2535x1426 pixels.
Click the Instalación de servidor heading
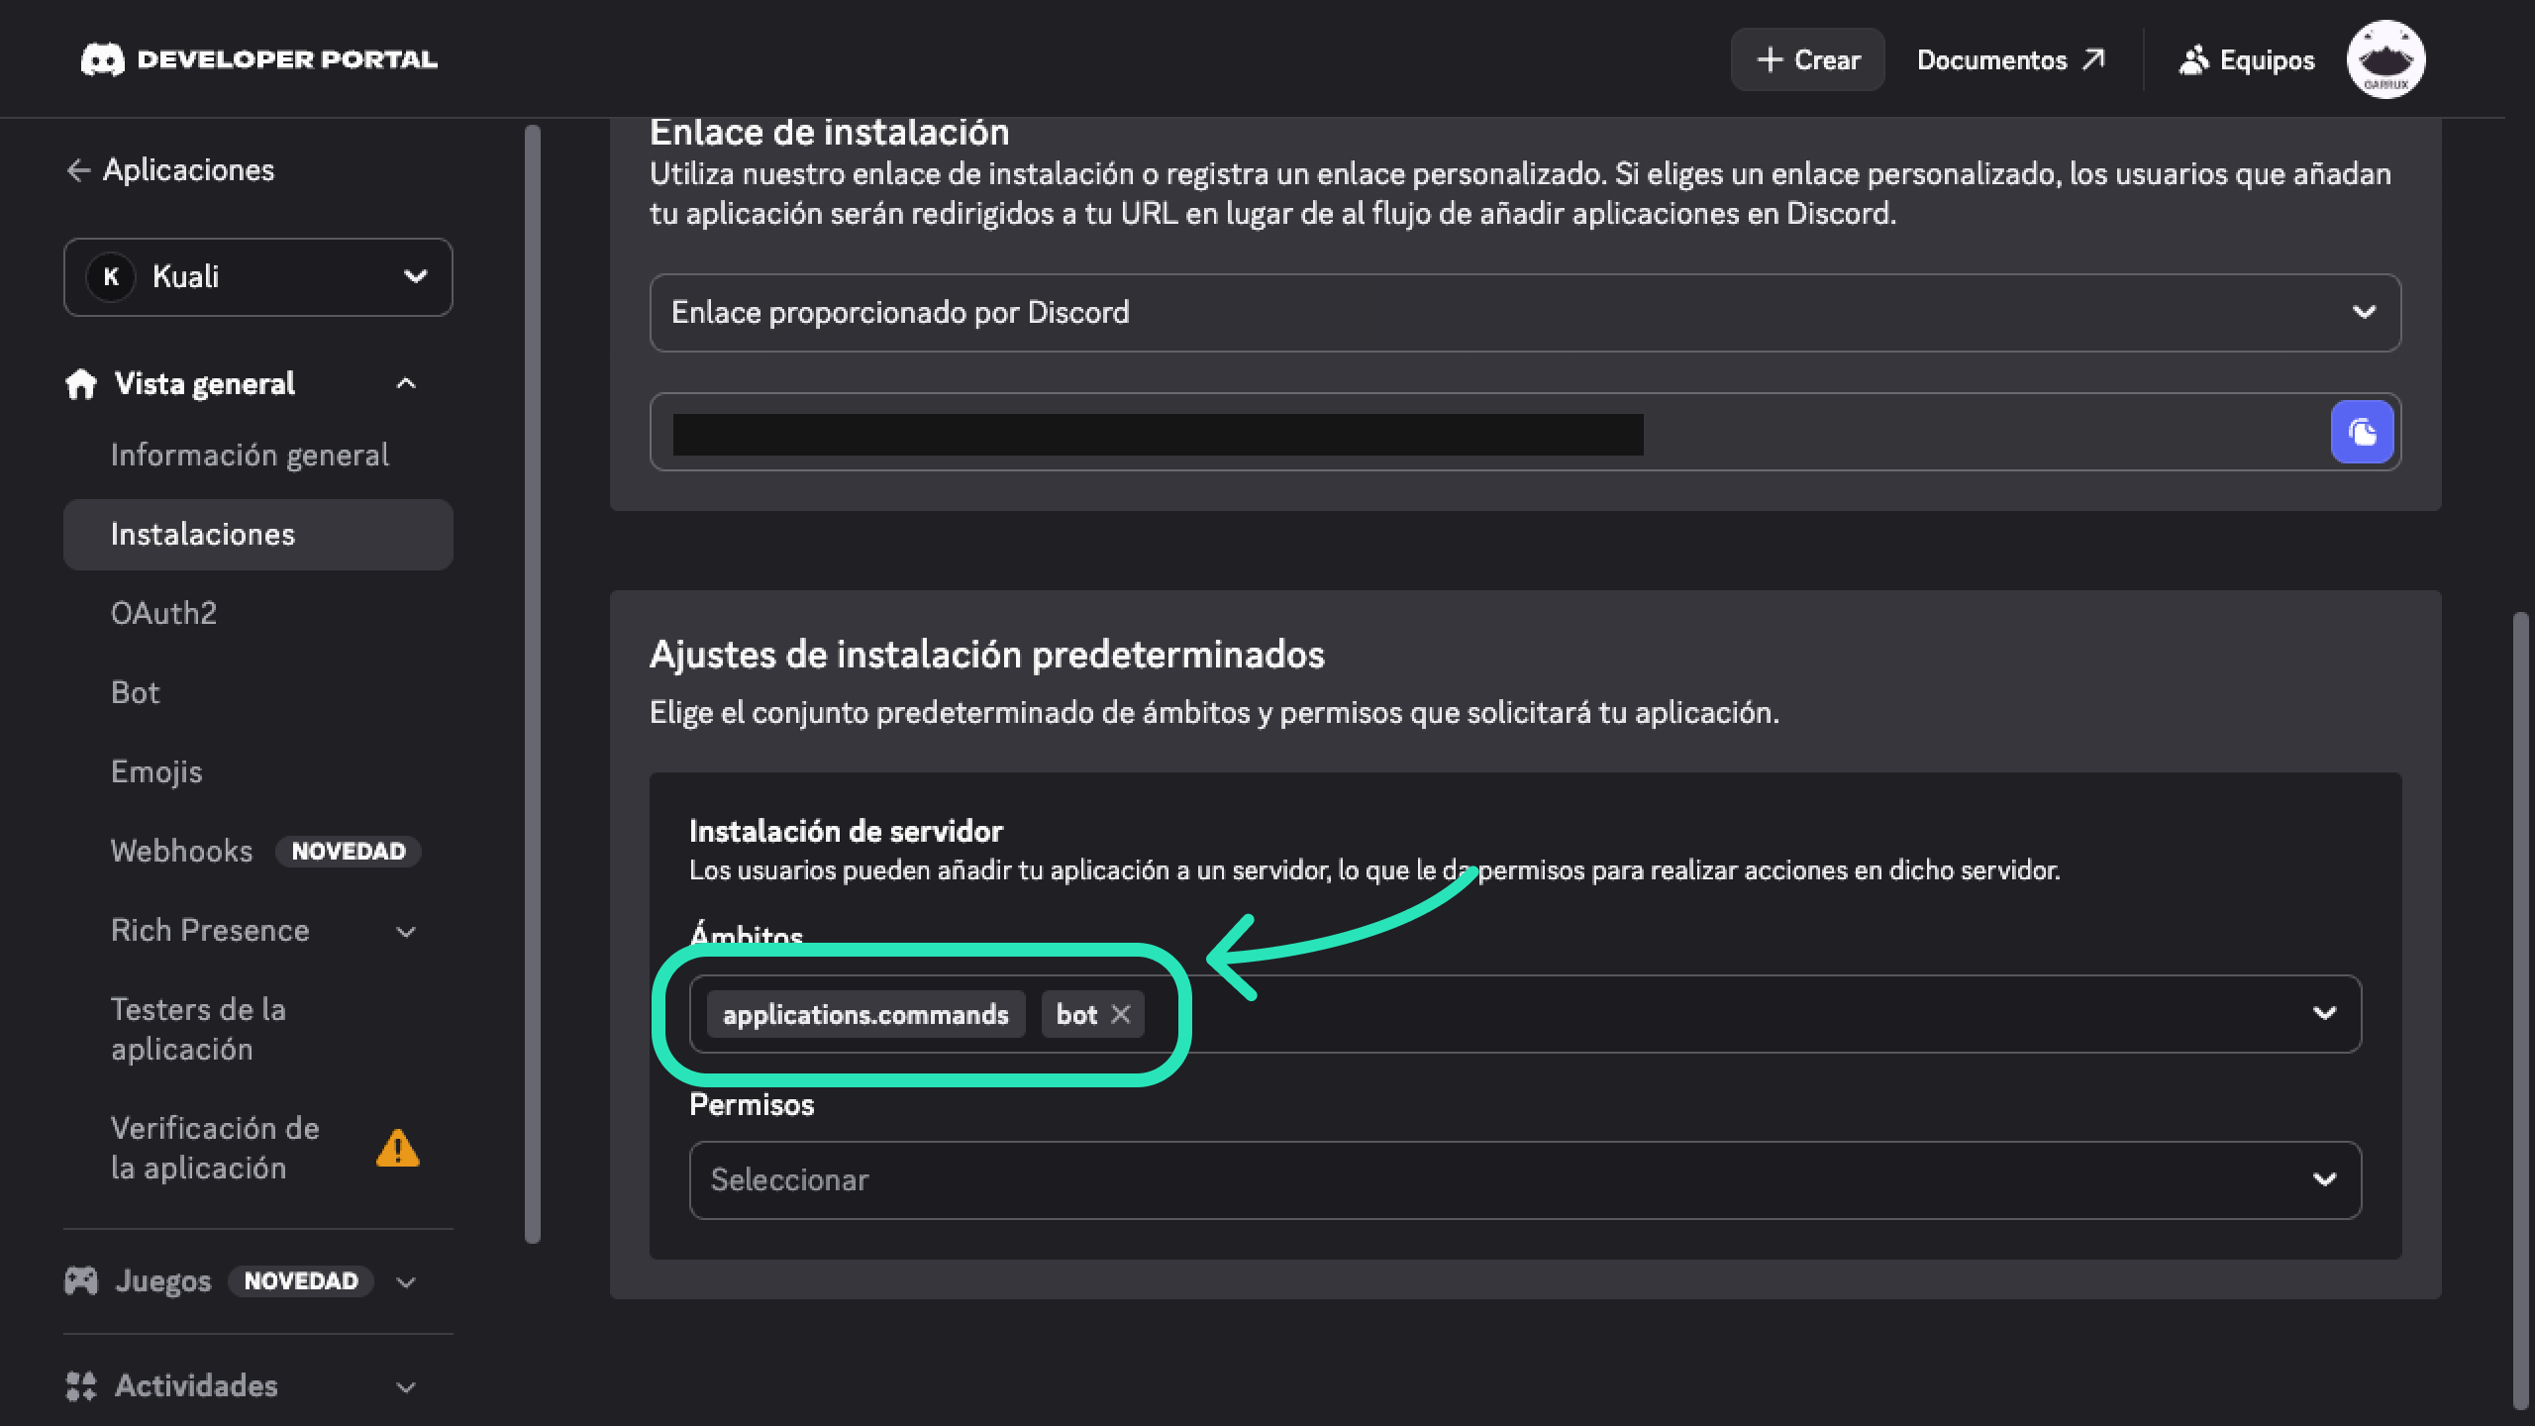tap(846, 831)
